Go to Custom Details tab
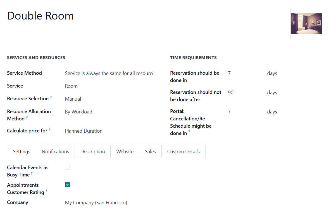The width and height of the screenshot is (329, 223). 183,152
